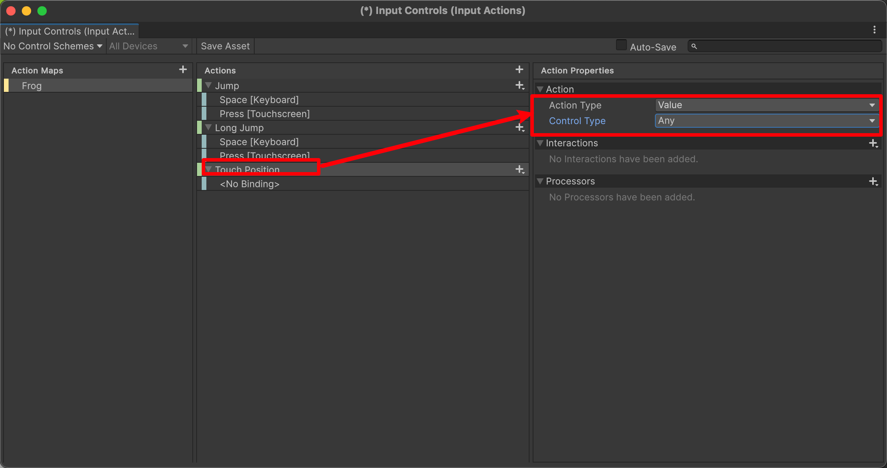887x468 pixels.
Task: Open the No Control Schemes dropdown
Action: [x=53, y=46]
